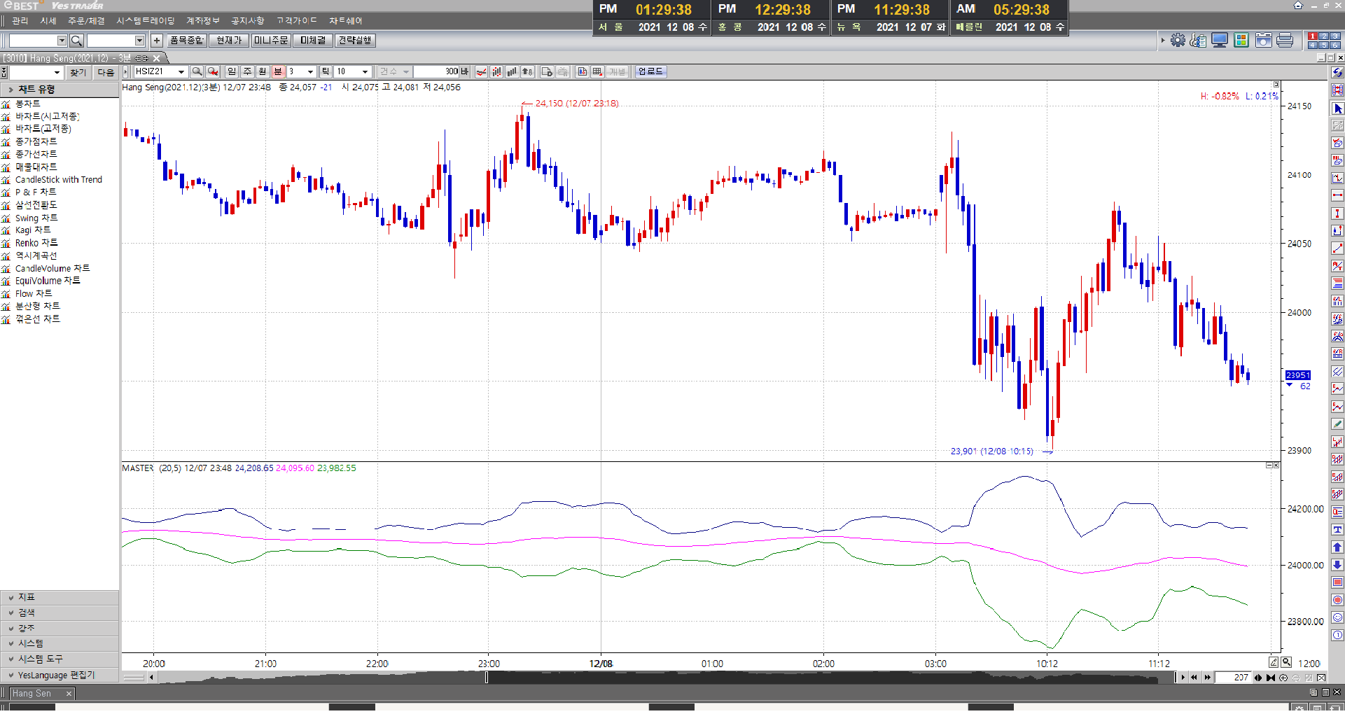Click the monitor icon in top toolbar
The width and height of the screenshot is (1345, 714).
coord(1220,41)
